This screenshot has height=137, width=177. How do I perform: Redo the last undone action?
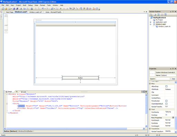point(47,9)
